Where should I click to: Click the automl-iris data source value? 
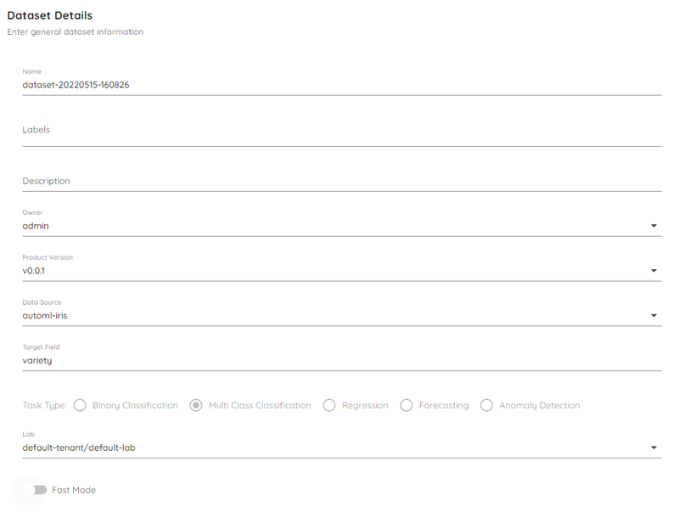pos(45,316)
